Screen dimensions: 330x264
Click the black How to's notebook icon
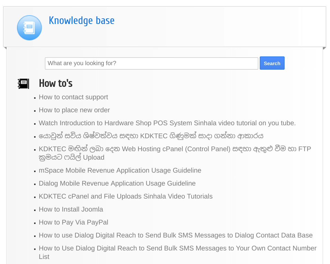point(24,84)
